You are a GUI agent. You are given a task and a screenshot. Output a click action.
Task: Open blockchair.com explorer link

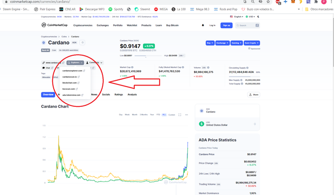71,83
